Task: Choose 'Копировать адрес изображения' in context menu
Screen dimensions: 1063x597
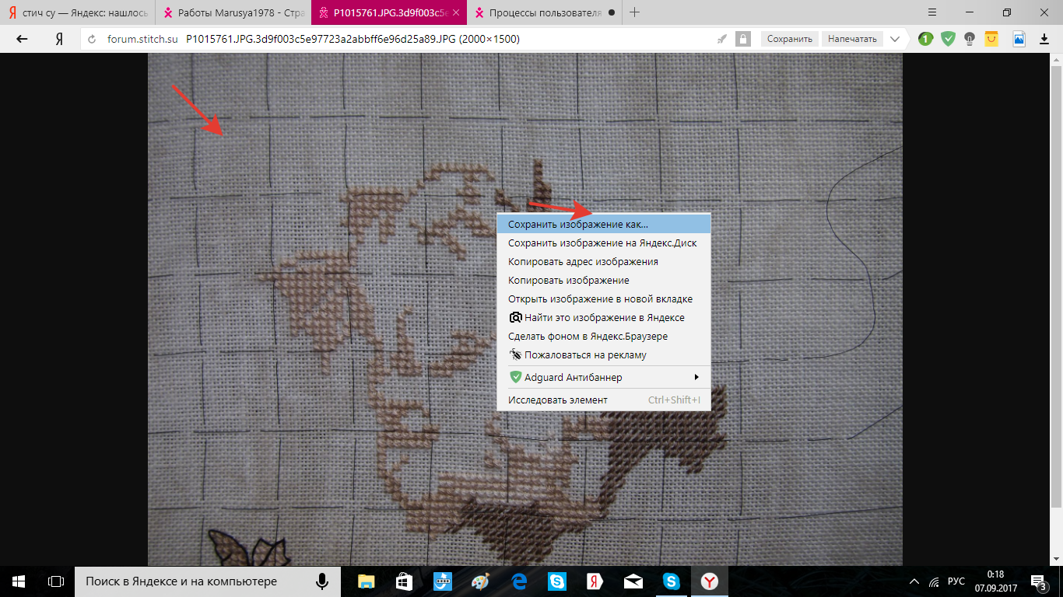Action: tap(583, 262)
